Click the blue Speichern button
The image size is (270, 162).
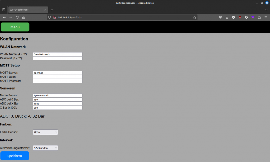tap(15, 156)
